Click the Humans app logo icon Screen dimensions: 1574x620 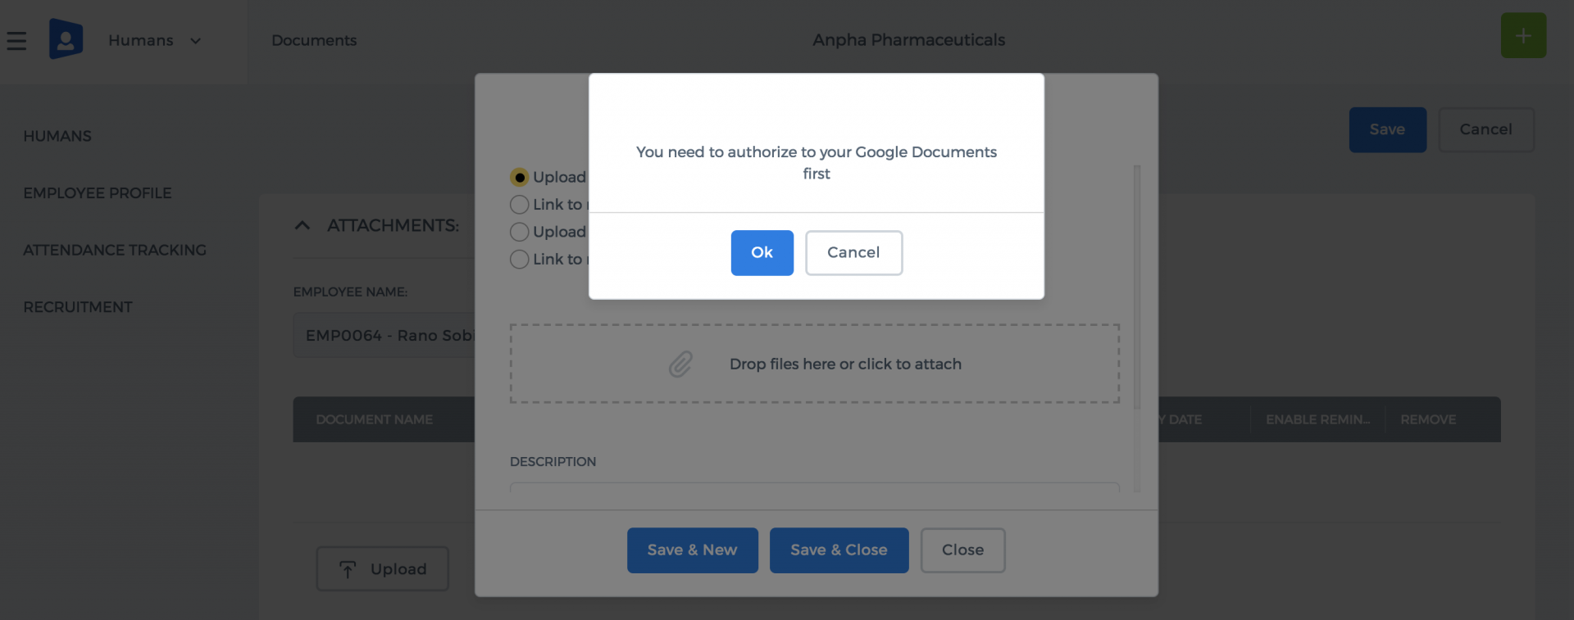(x=66, y=38)
